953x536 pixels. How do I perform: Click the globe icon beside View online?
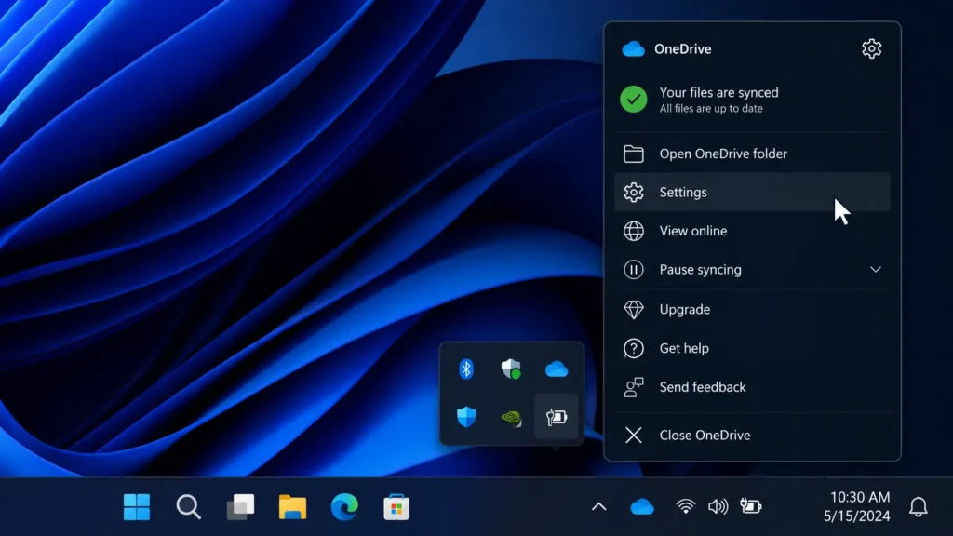point(633,231)
